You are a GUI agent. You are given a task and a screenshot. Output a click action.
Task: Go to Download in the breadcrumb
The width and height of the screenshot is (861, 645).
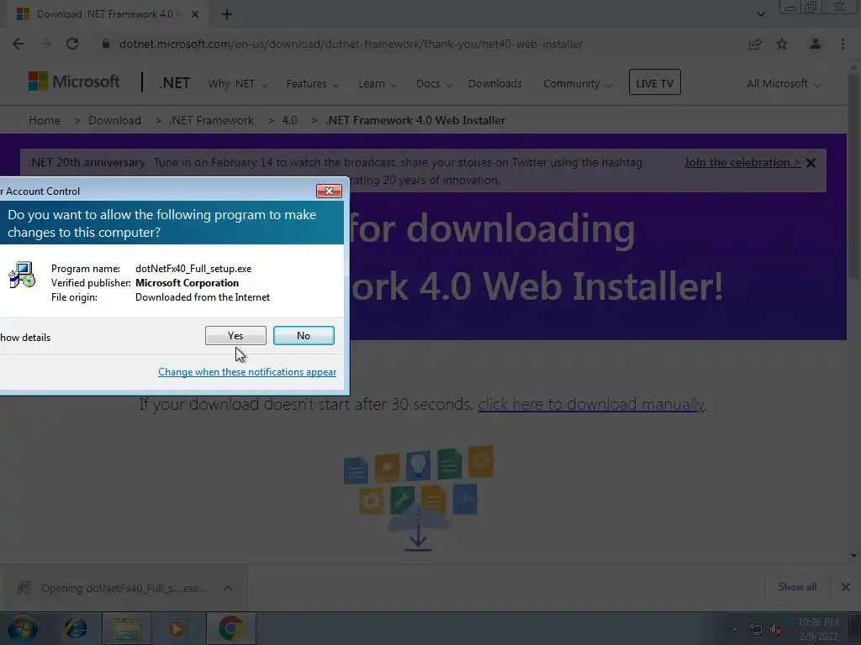[x=114, y=120]
